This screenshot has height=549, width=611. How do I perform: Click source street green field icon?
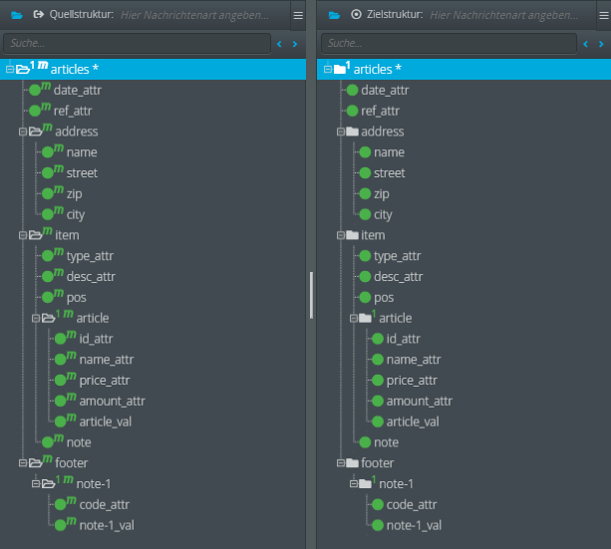click(48, 173)
